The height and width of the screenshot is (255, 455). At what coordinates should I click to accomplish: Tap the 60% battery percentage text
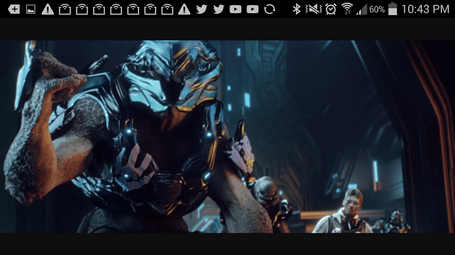coord(377,10)
